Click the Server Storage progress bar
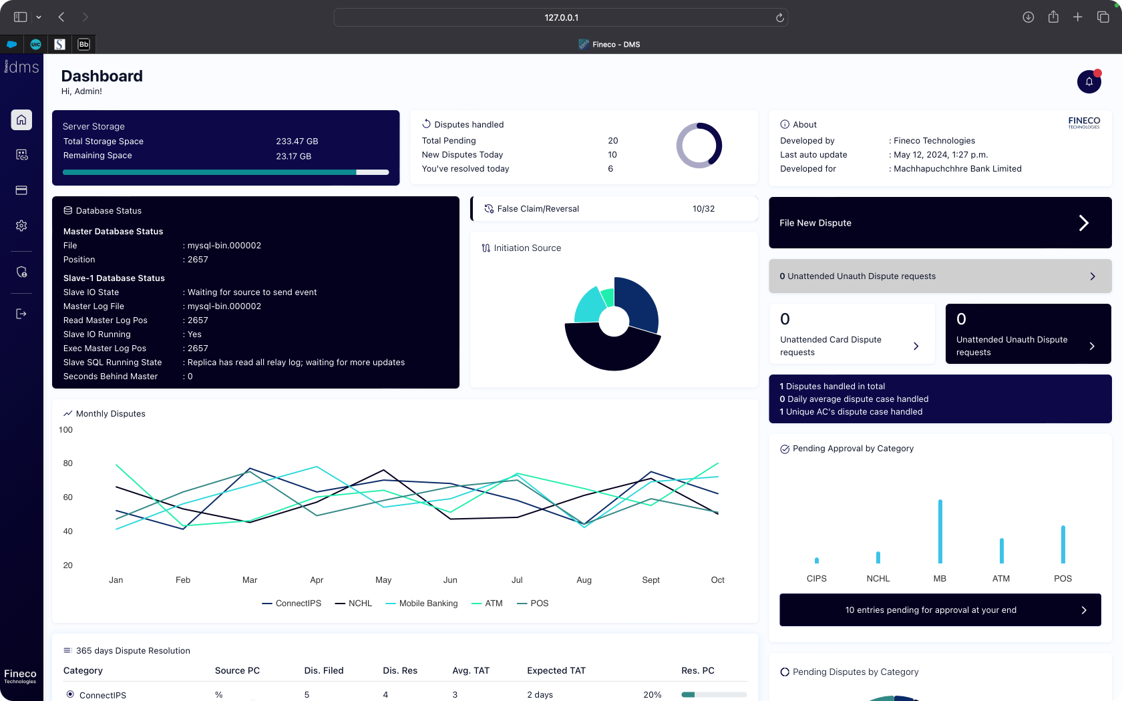This screenshot has width=1122, height=701. (226, 172)
